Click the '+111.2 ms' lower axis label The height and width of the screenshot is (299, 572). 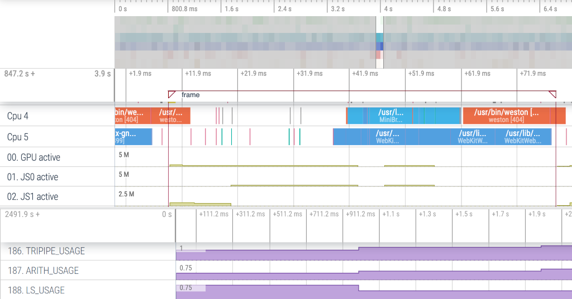[x=214, y=214]
